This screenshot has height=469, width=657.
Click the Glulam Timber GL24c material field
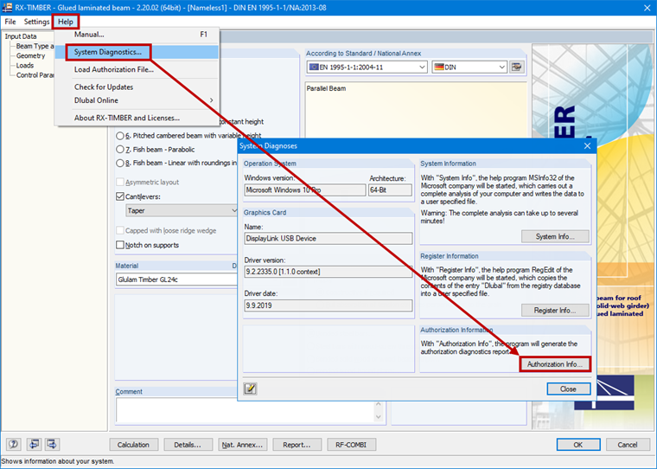pyautogui.click(x=176, y=279)
